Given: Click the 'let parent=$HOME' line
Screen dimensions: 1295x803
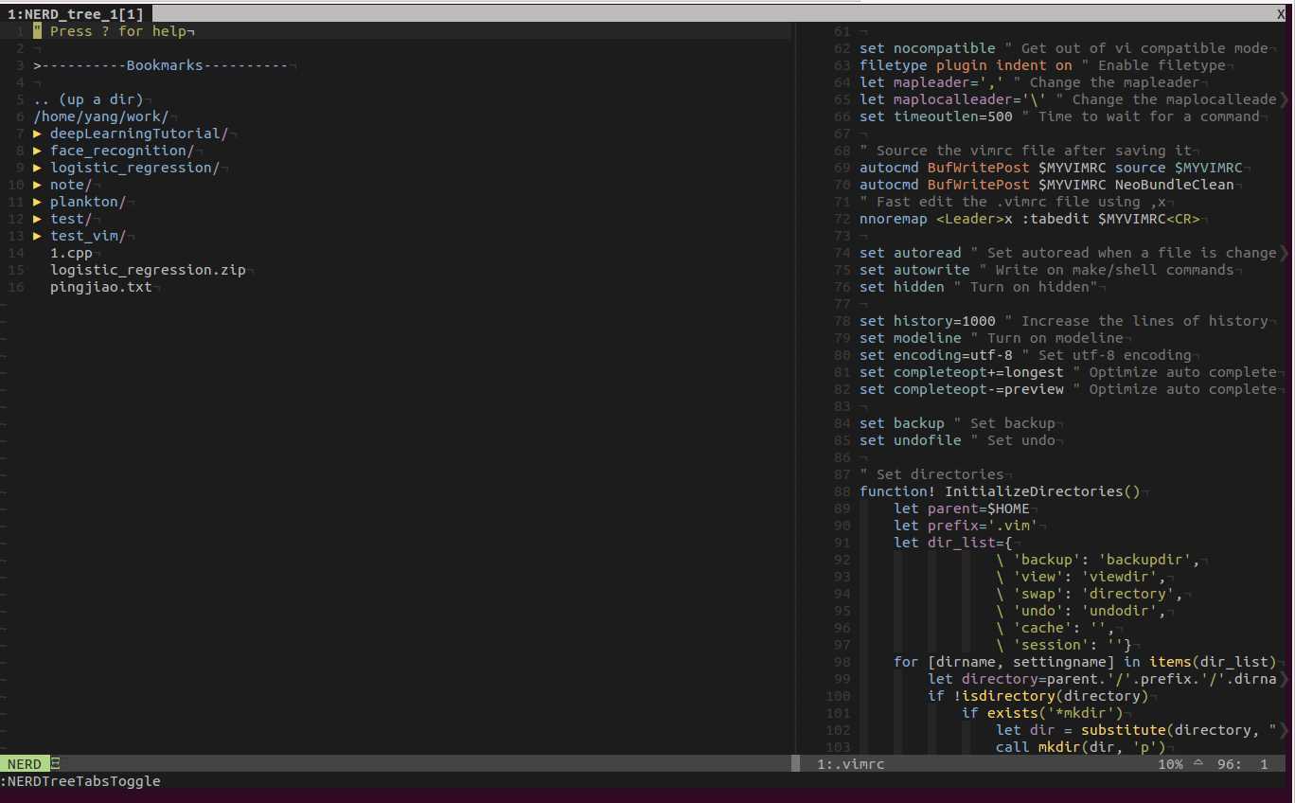Looking at the screenshot, I should point(962,509).
